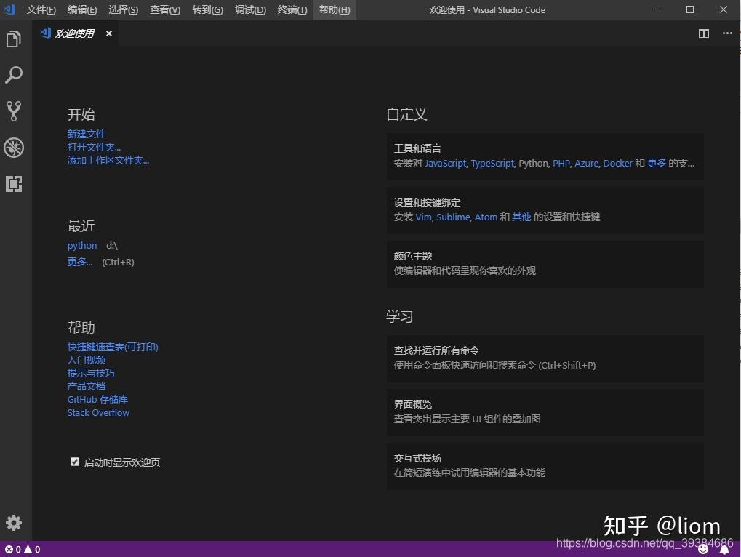741x557 pixels.
Task: Open the Manage gear icon
Action: pos(14,523)
